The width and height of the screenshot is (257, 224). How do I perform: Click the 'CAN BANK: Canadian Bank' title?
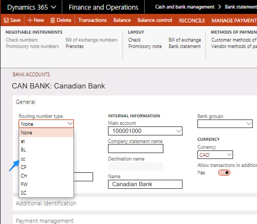pyautogui.click(x=58, y=86)
